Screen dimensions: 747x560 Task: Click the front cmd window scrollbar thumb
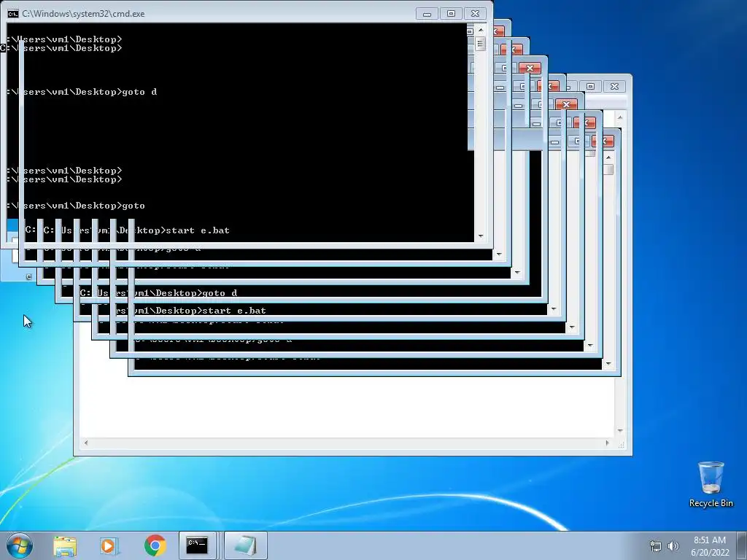pos(480,44)
